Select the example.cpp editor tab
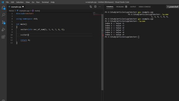This screenshot has height=101, width=179. click(16, 7)
